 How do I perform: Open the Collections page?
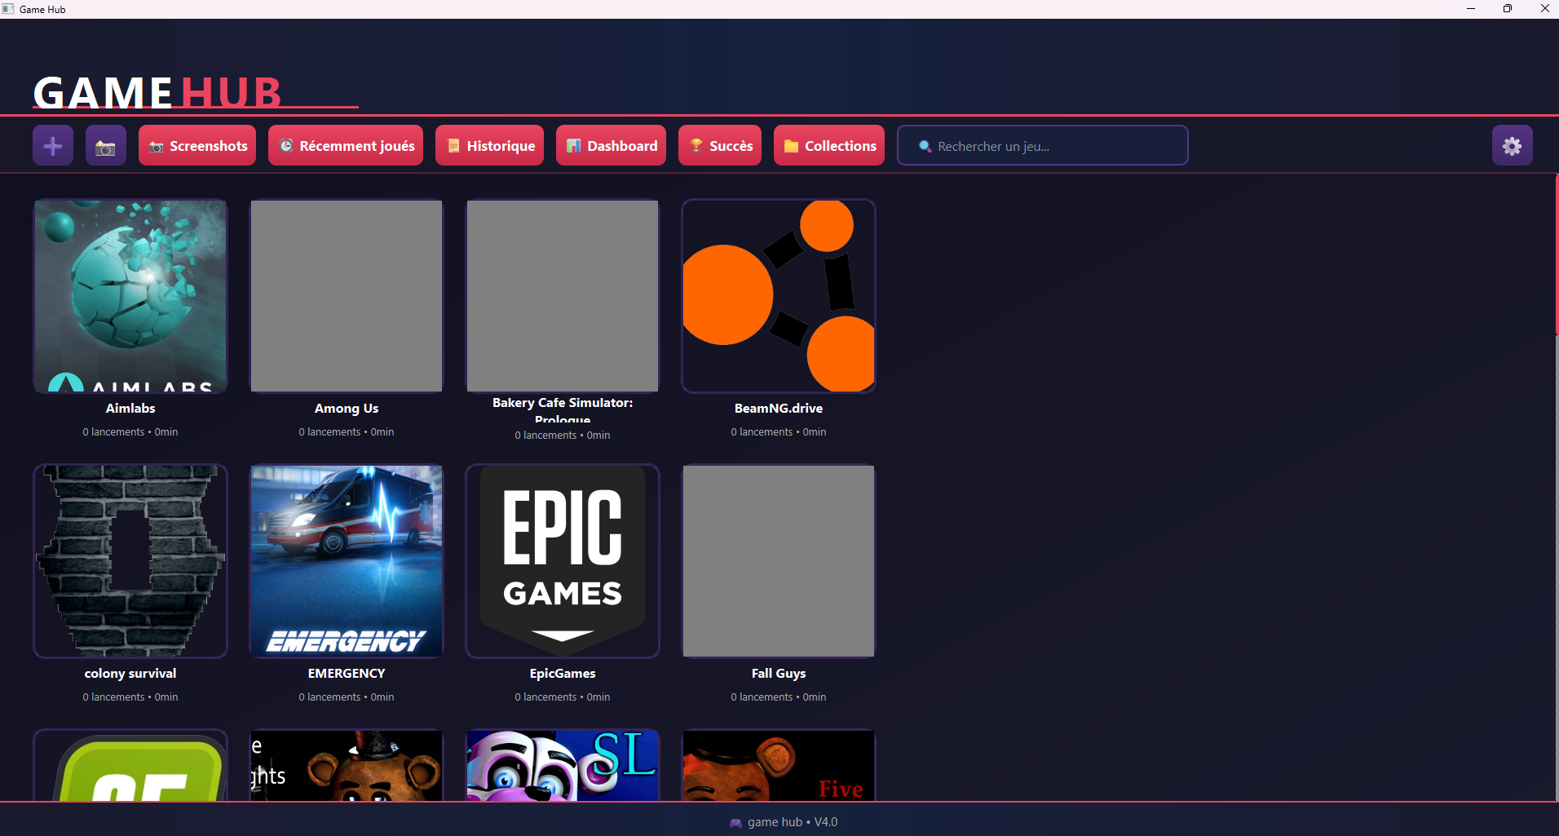(x=829, y=146)
